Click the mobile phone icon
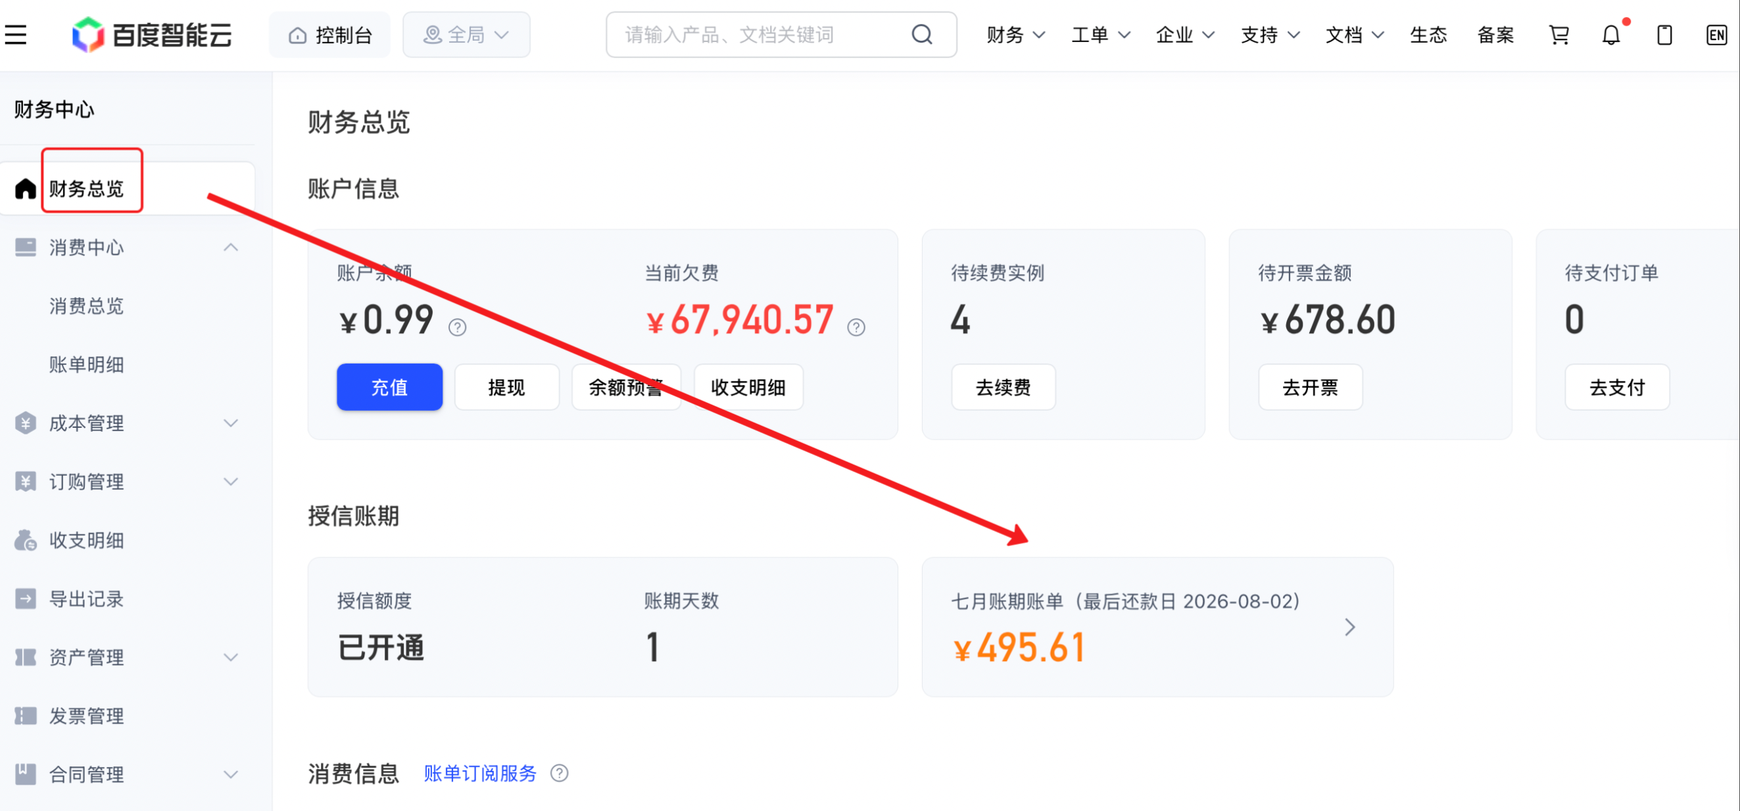This screenshot has width=1740, height=811. pyautogui.click(x=1664, y=34)
